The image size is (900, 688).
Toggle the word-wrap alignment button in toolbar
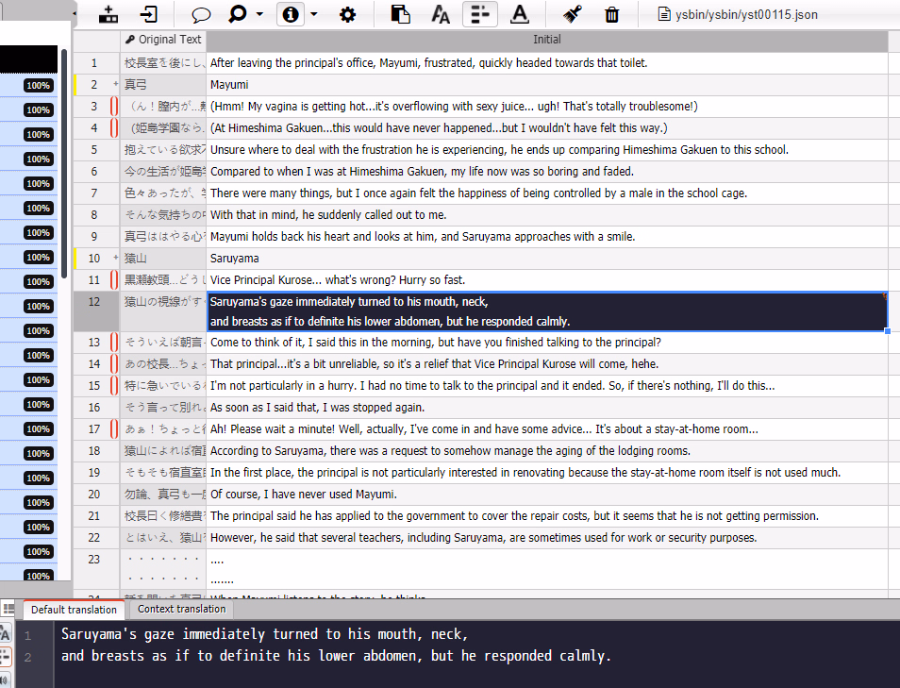(x=480, y=14)
